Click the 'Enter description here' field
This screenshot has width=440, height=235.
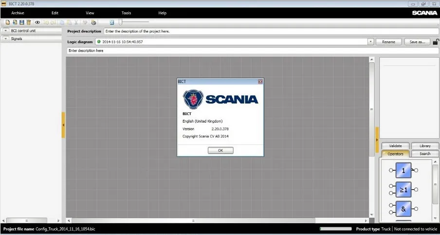[253, 51]
